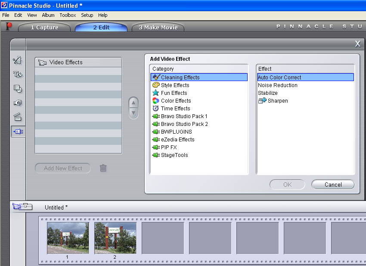Screen dimensions: 366x266
Task: Click the Bravo Studio Pack 1 plug icon
Action: [x=156, y=116]
